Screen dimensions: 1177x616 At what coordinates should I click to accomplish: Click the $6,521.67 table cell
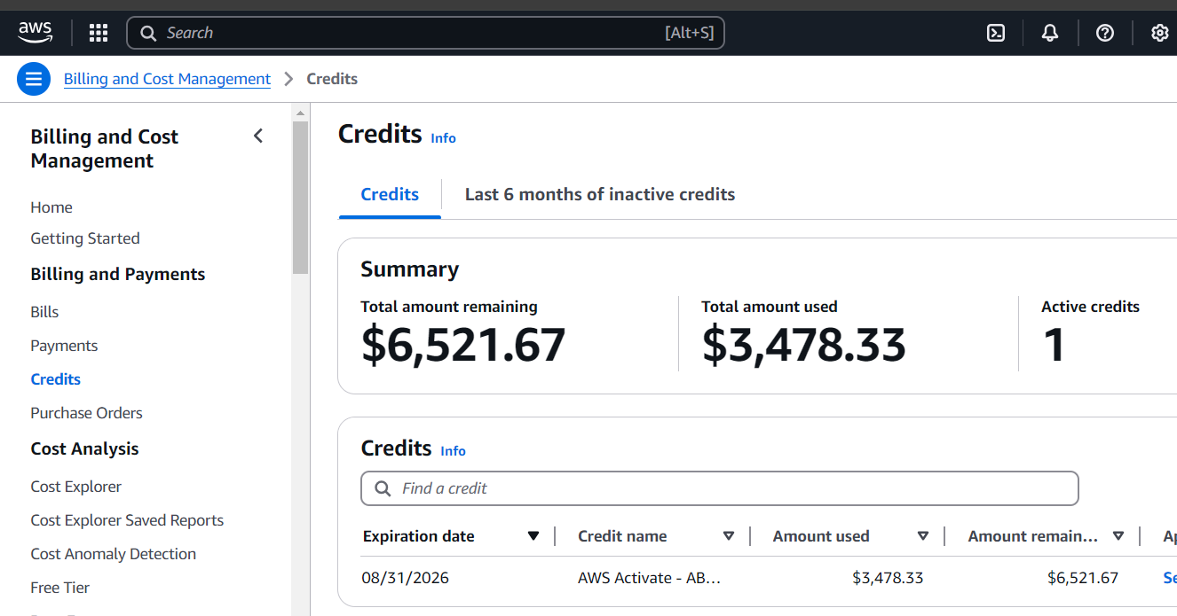click(x=1083, y=578)
